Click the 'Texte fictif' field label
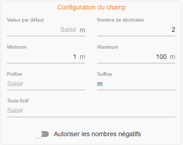 (x=18, y=101)
